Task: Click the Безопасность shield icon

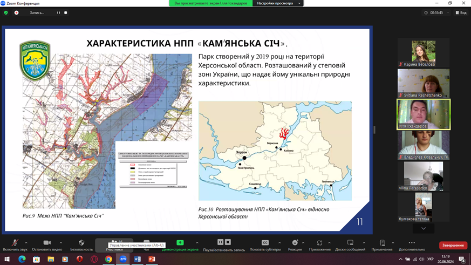Action: (x=81, y=243)
